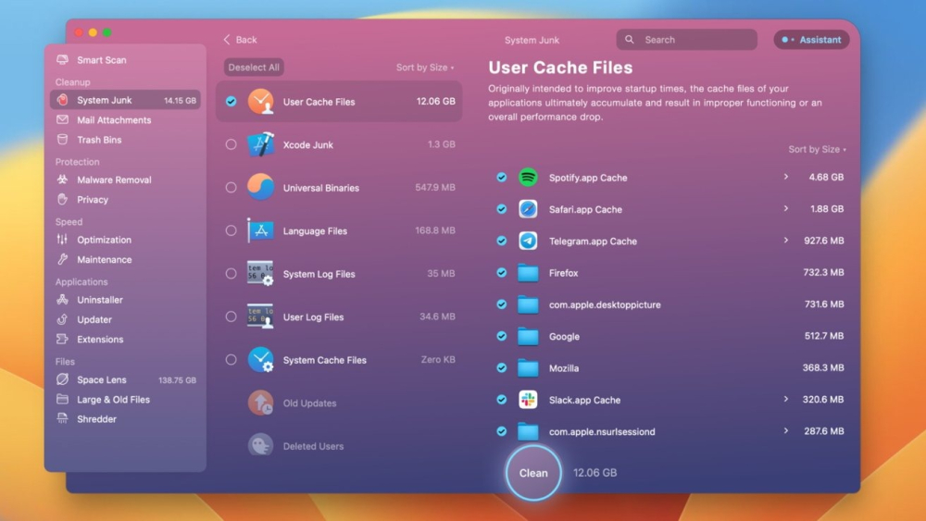This screenshot has width=926, height=521.
Task: Expand the Spotify.app Cache chevron
Action: [x=786, y=177]
